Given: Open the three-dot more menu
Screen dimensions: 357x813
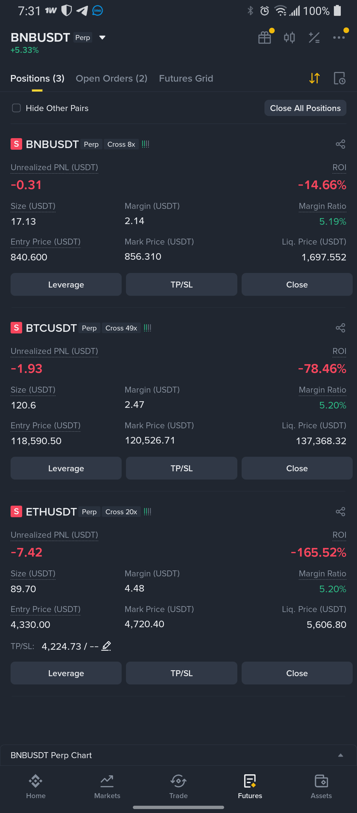Looking at the screenshot, I should point(339,37).
